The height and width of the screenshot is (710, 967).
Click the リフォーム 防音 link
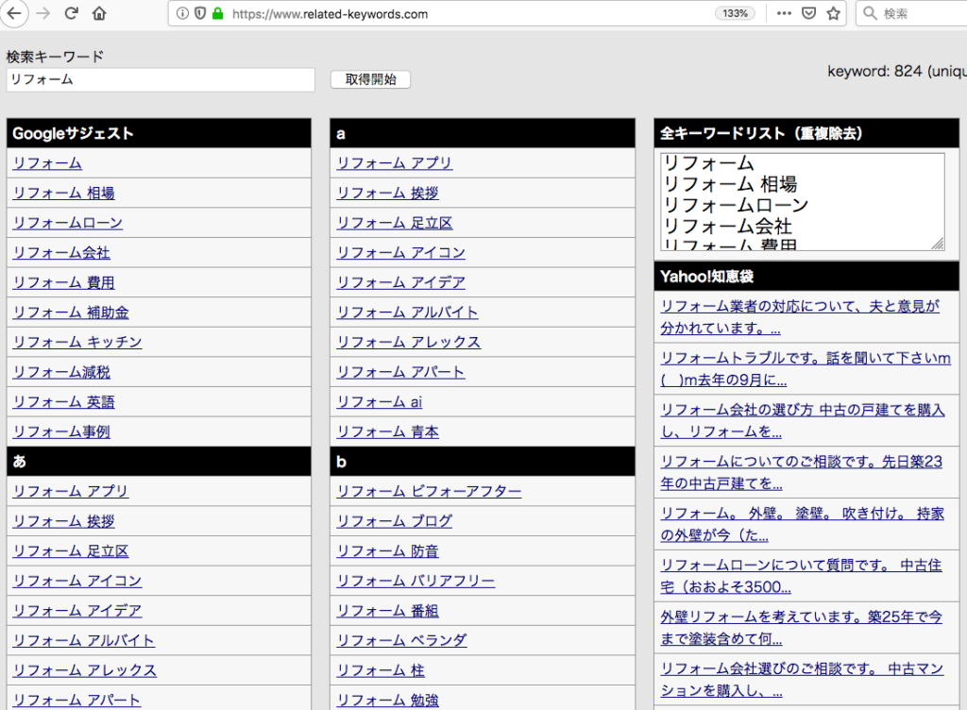(388, 551)
